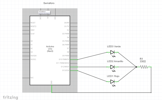Select the LED2 Amarillo diode symbol
This screenshot has width=162, height=100.
click(112, 67)
